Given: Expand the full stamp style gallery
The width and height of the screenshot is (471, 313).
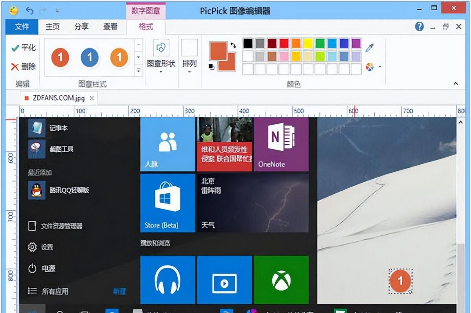Looking at the screenshot, I should tap(138, 70).
